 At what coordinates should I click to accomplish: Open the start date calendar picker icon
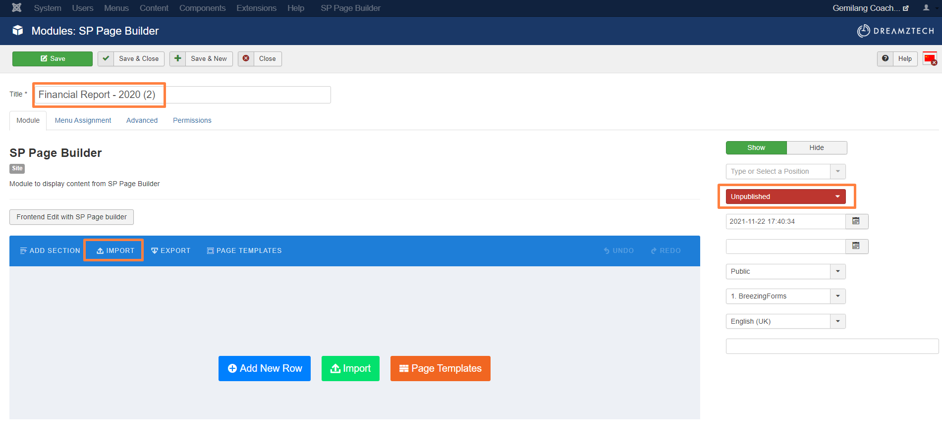[x=856, y=221]
